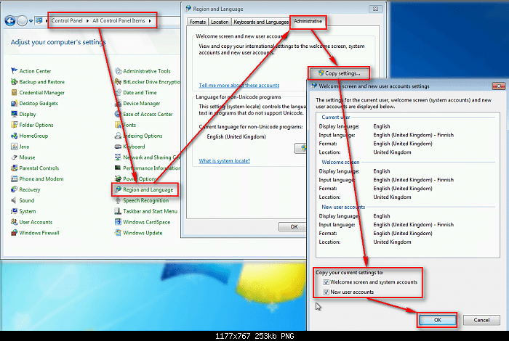
Task: Open What is system locale link
Action: coord(224,161)
